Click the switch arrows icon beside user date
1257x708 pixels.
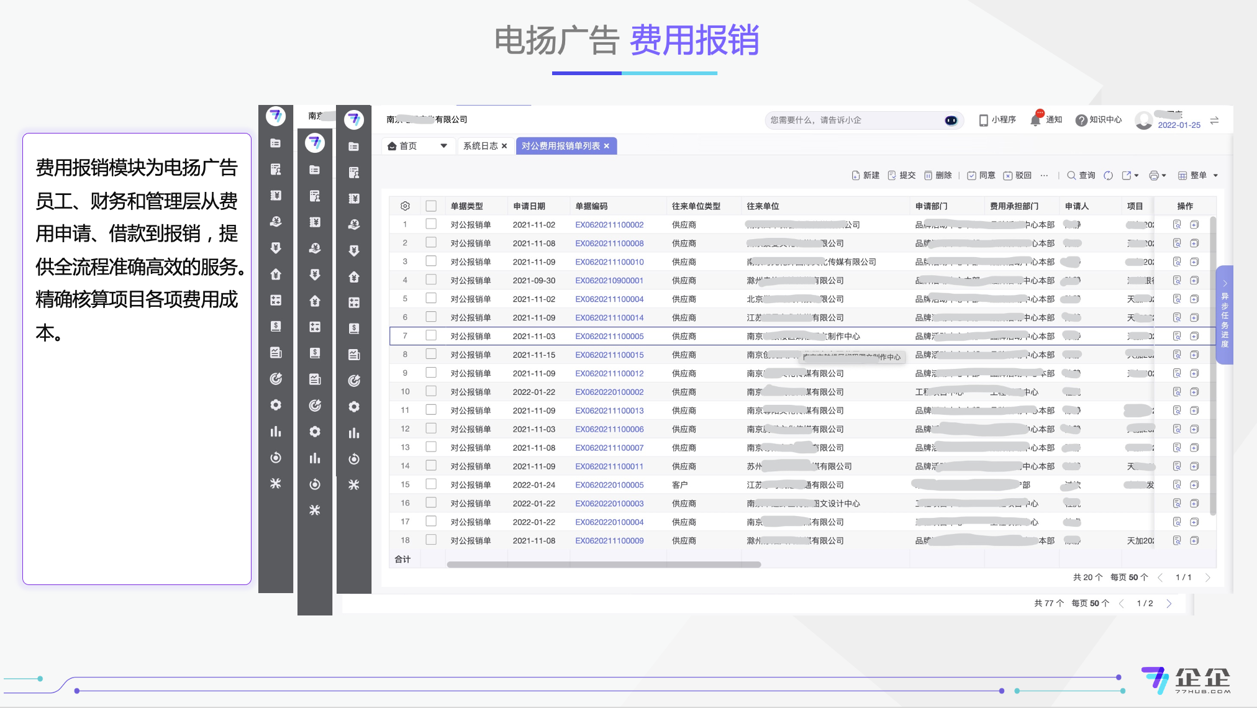(1214, 120)
